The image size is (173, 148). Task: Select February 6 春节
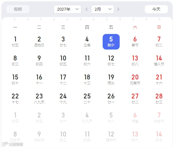click(x=135, y=42)
